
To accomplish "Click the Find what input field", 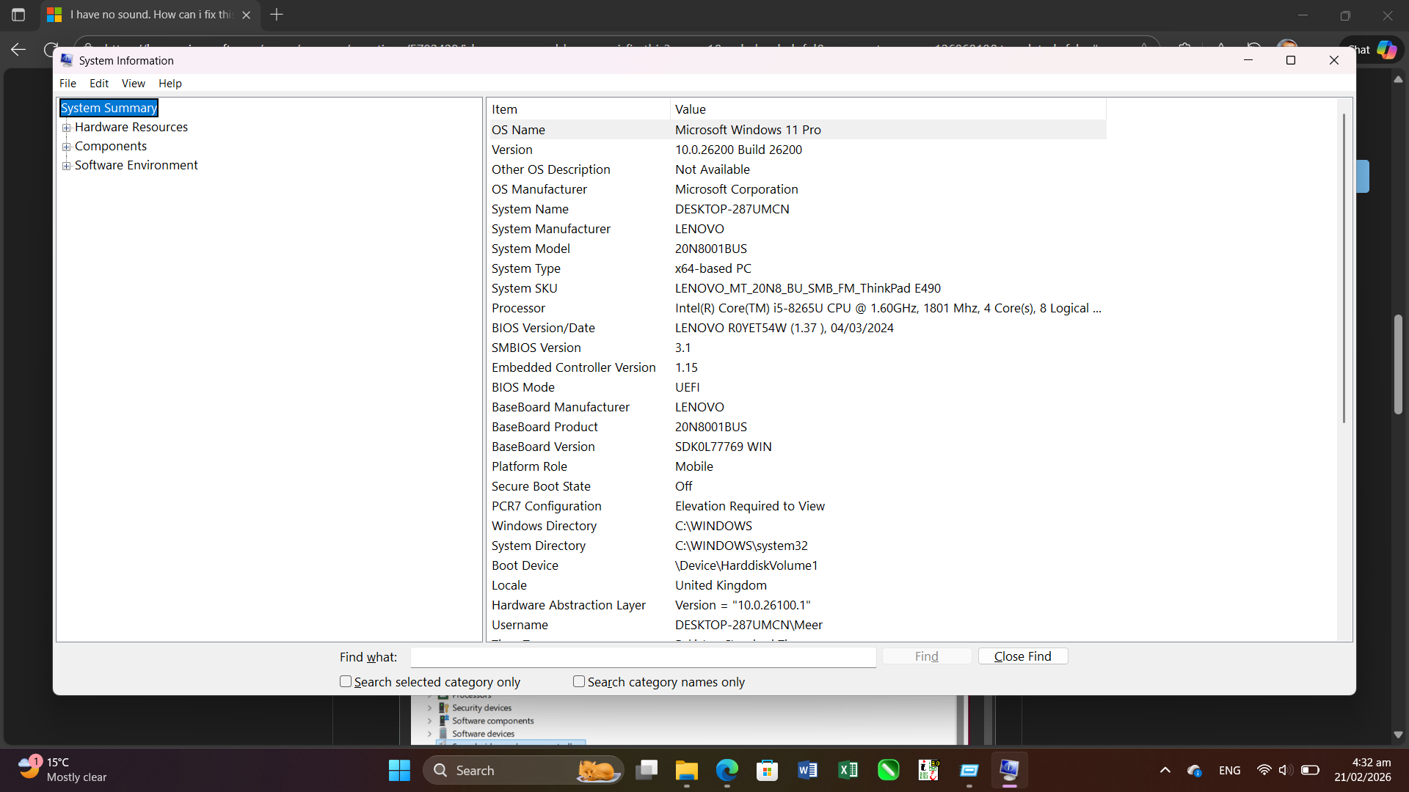I will tap(643, 657).
